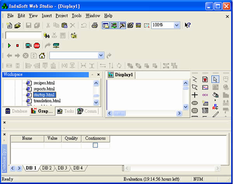
Task: Expand the address combo box dropdown
Action: click(x=101, y=56)
